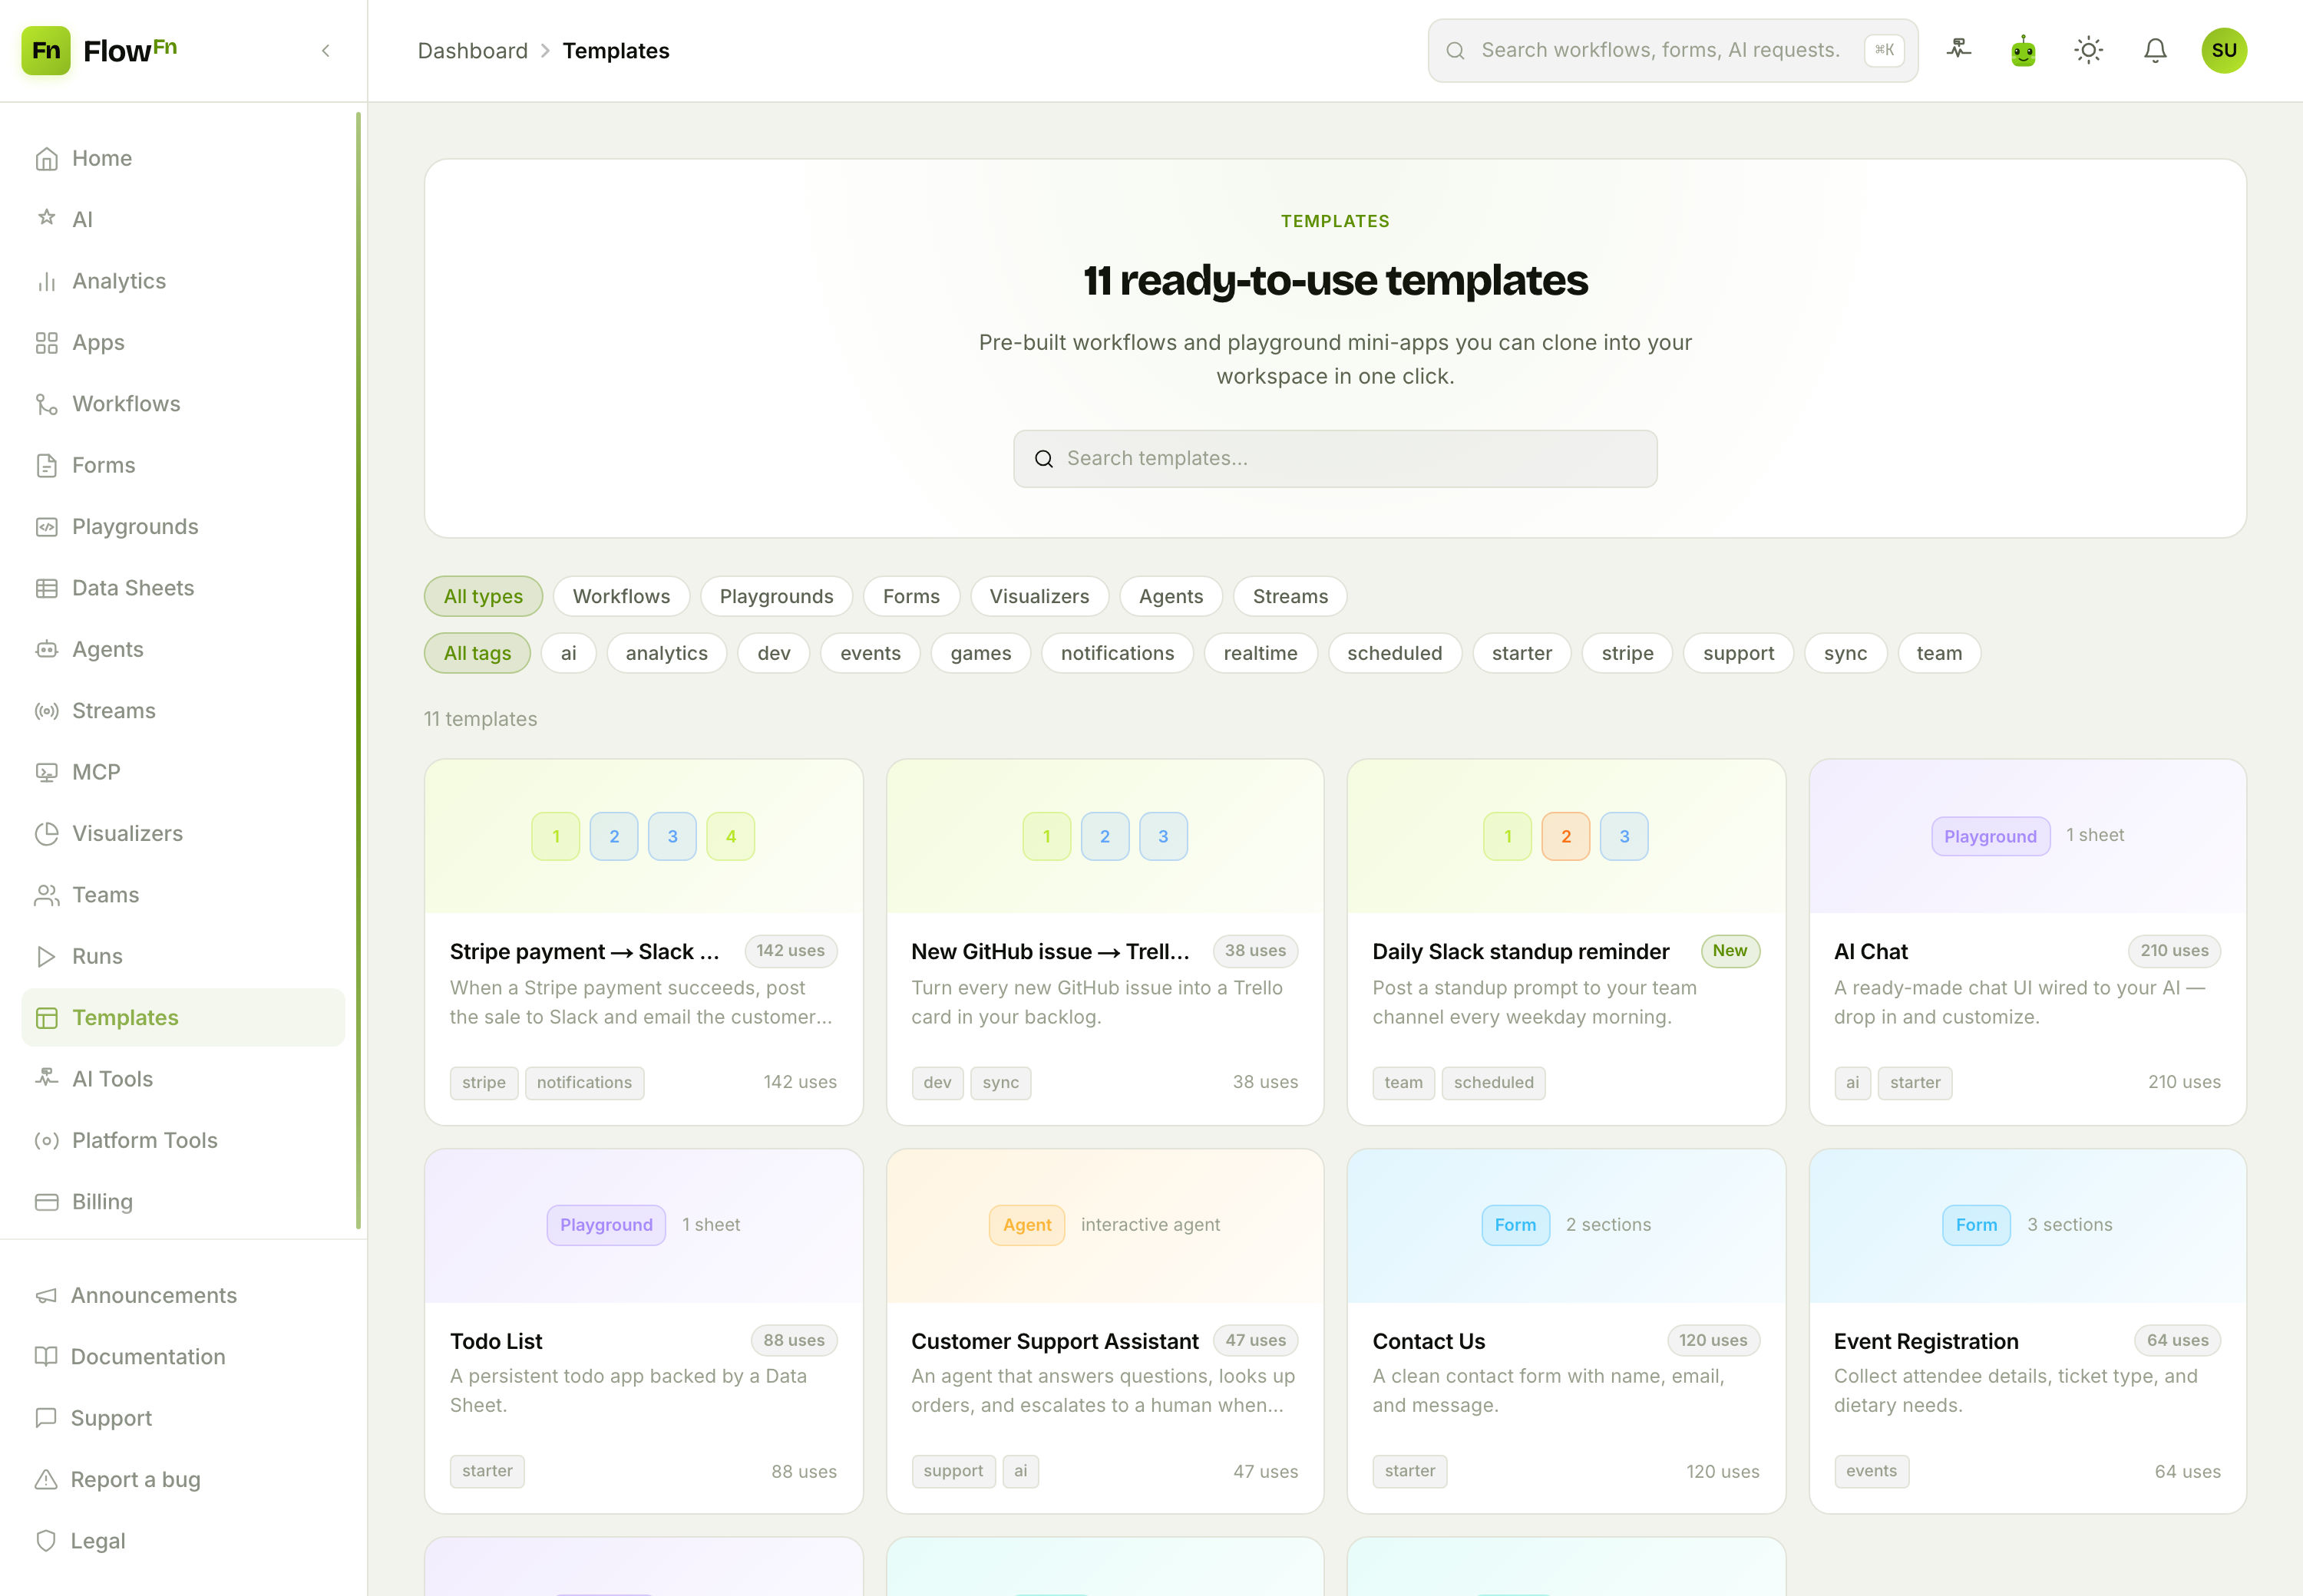
Task: Go to Analytics in the sidebar
Action: point(183,281)
